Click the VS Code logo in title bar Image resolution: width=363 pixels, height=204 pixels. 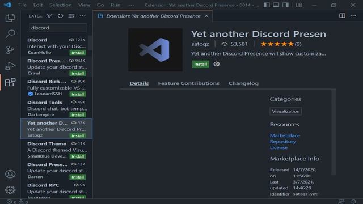coord(7,5)
